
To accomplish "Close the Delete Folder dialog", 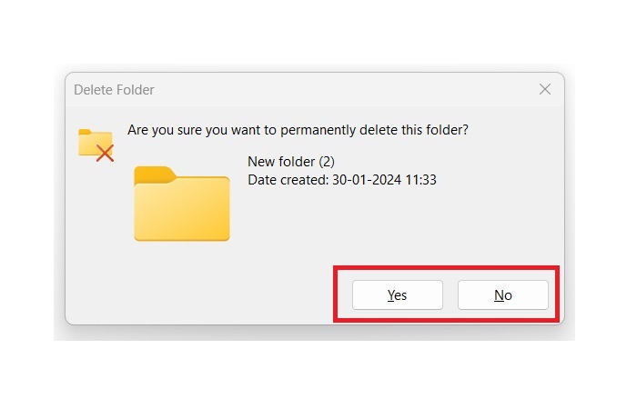I will (545, 89).
